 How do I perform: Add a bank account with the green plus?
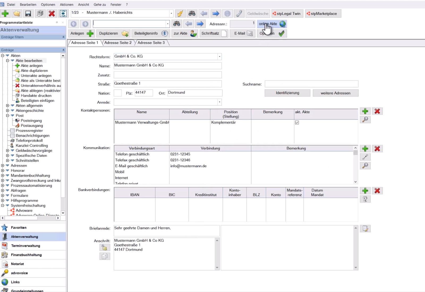coord(365,191)
